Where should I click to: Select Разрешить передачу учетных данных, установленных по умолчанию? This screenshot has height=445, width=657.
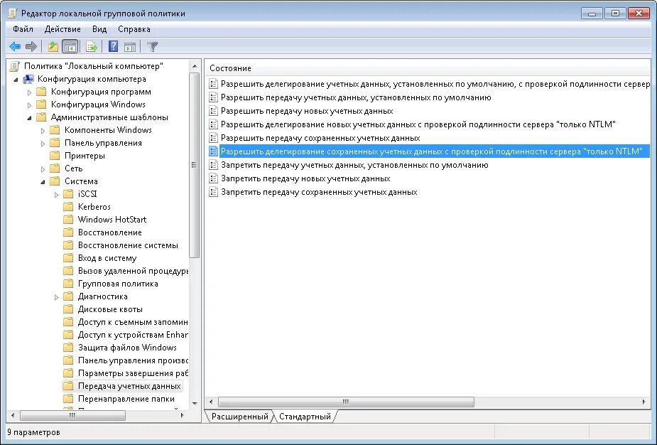[356, 97]
